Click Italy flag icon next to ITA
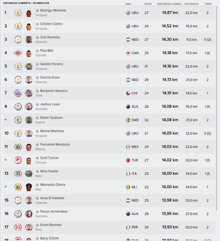The width and height of the screenshot is (220, 241). pyautogui.click(x=128, y=173)
